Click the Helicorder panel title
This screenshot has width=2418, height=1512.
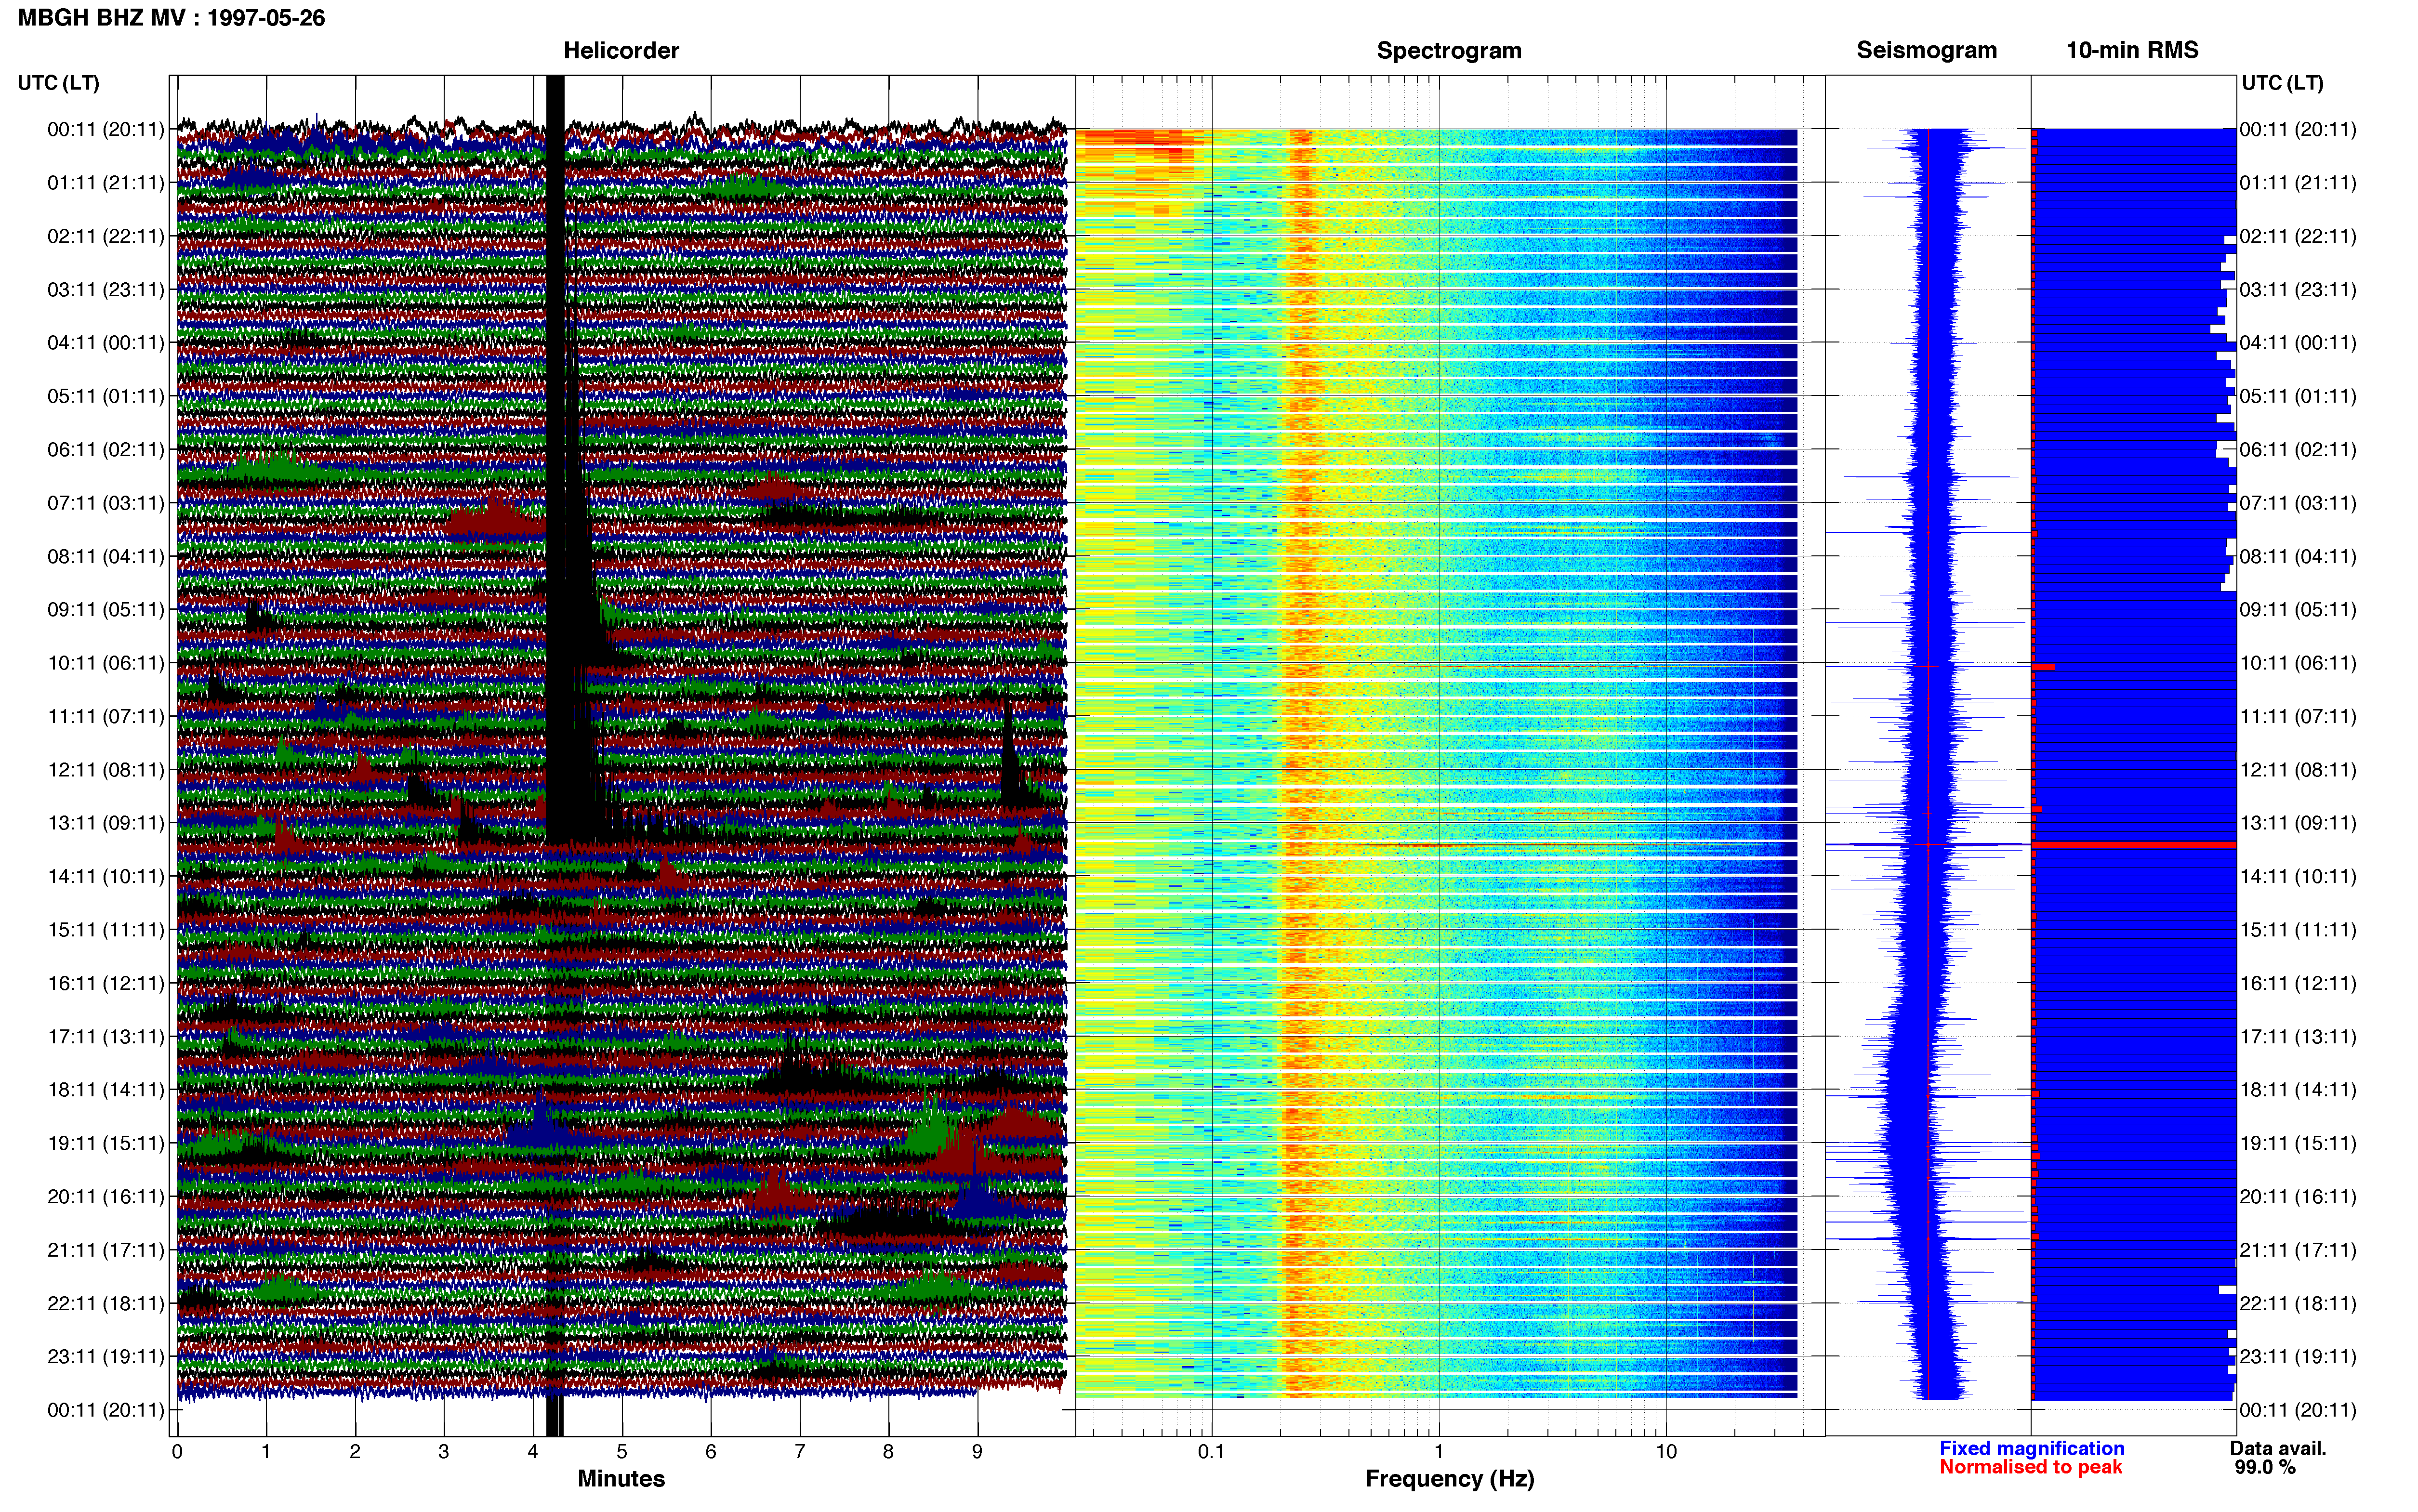[621, 51]
